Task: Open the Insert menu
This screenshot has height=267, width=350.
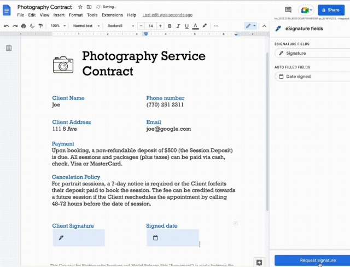Action: click(x=59, y=15)
